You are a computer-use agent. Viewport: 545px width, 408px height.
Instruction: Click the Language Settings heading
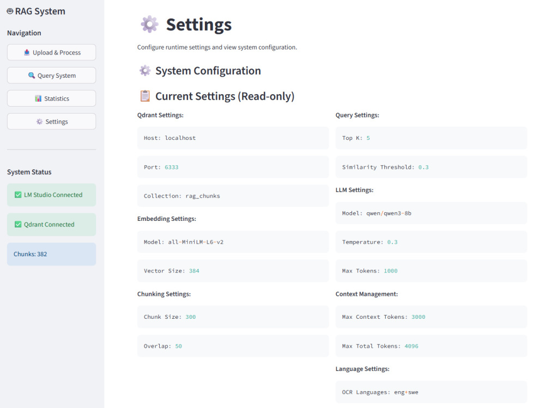[362, 369]
